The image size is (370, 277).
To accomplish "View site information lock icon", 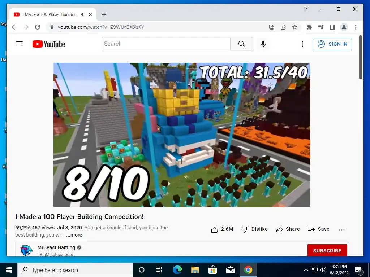I will point(52,27).
